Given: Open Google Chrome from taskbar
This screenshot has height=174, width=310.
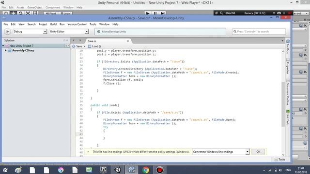Looking at the screenshot, I should pos(146,170).
